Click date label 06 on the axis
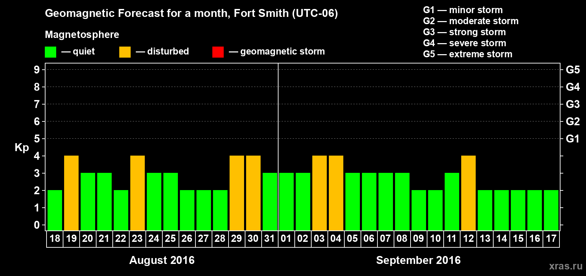The height and width of the screenshot is (276, 586). click(x=369, y=239)
